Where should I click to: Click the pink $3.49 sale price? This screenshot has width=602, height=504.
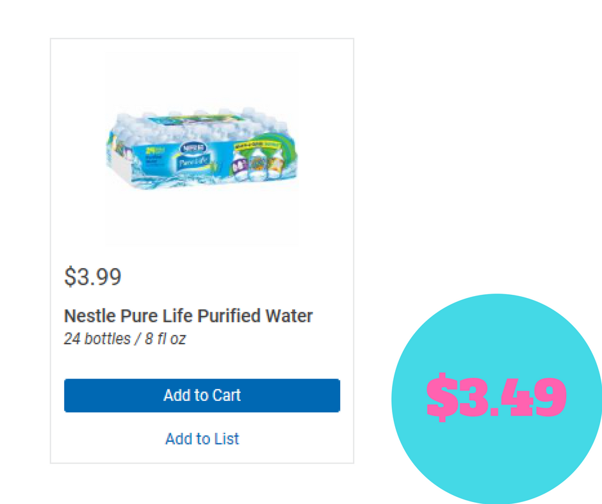tap(496, 397)
